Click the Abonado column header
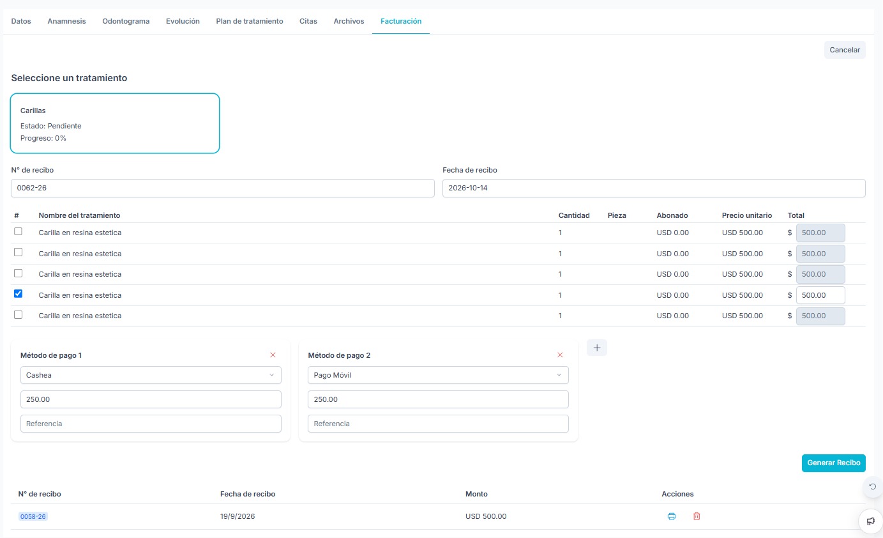The width and height of the screenshot is (883, 538). [x=672, y=215]
